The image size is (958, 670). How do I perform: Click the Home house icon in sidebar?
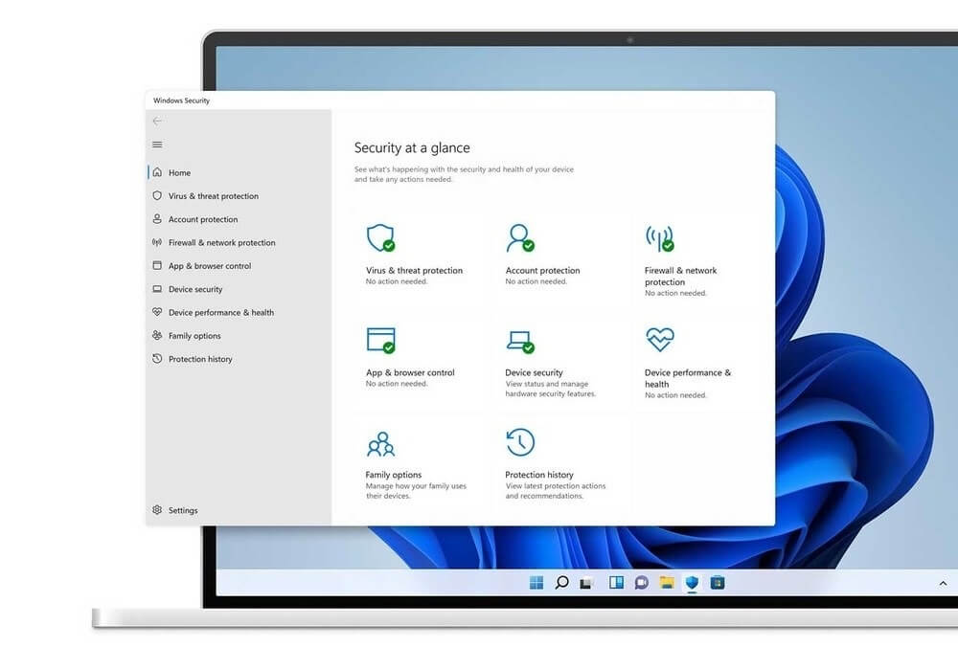pos(157,172)
